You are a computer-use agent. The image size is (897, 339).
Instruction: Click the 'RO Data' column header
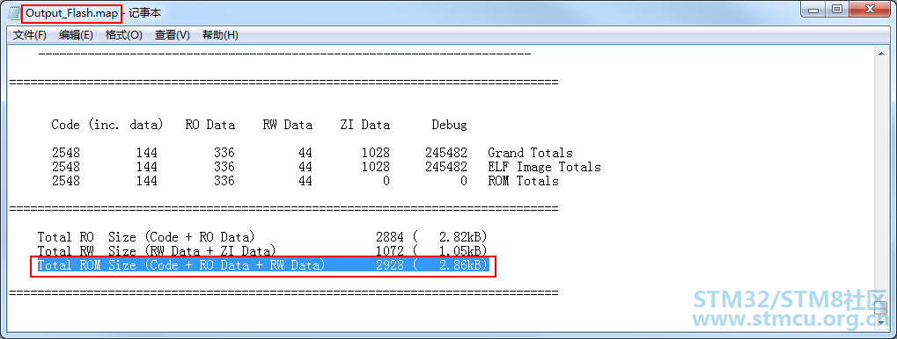[210, 125]
